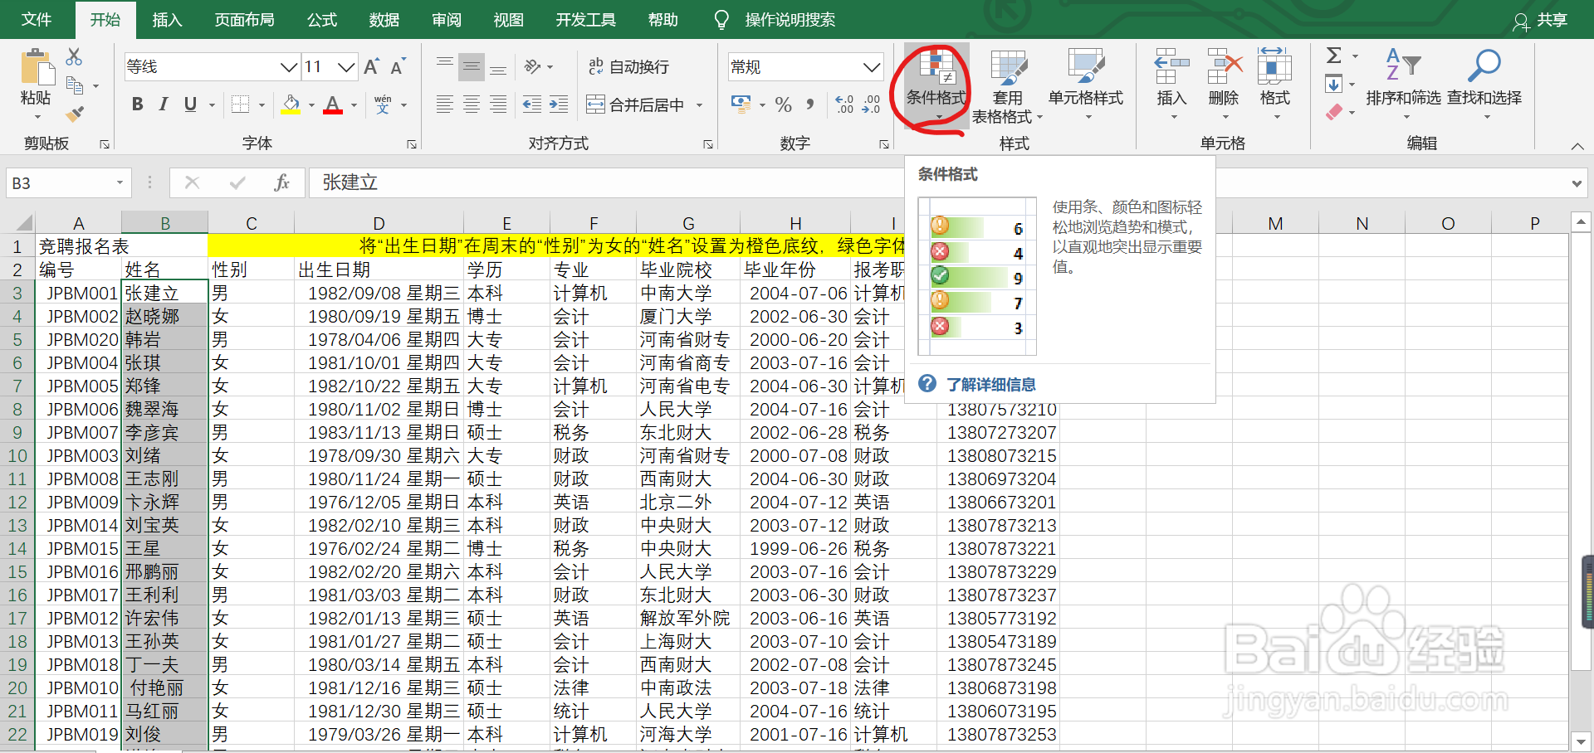The width and height of the screenshot is (1594, 753).
Task: Switch to the 数据 ribbon tab
Action: [383, 19]
